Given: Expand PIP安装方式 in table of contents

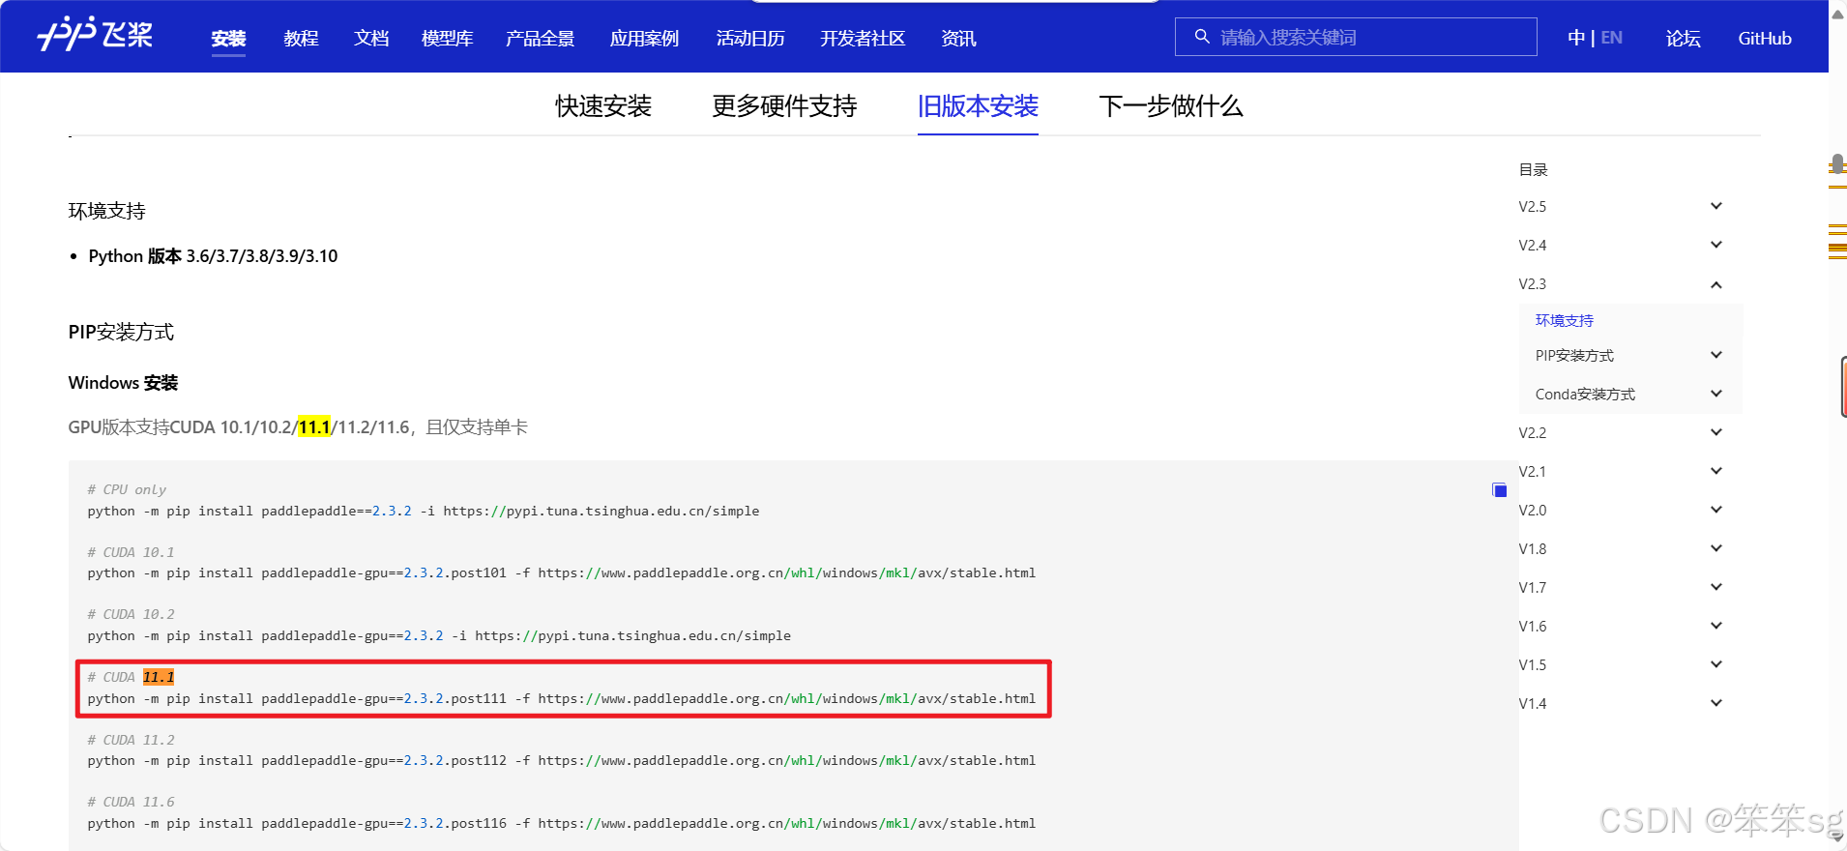Looking at the screenshot, I should [1716, 355].
